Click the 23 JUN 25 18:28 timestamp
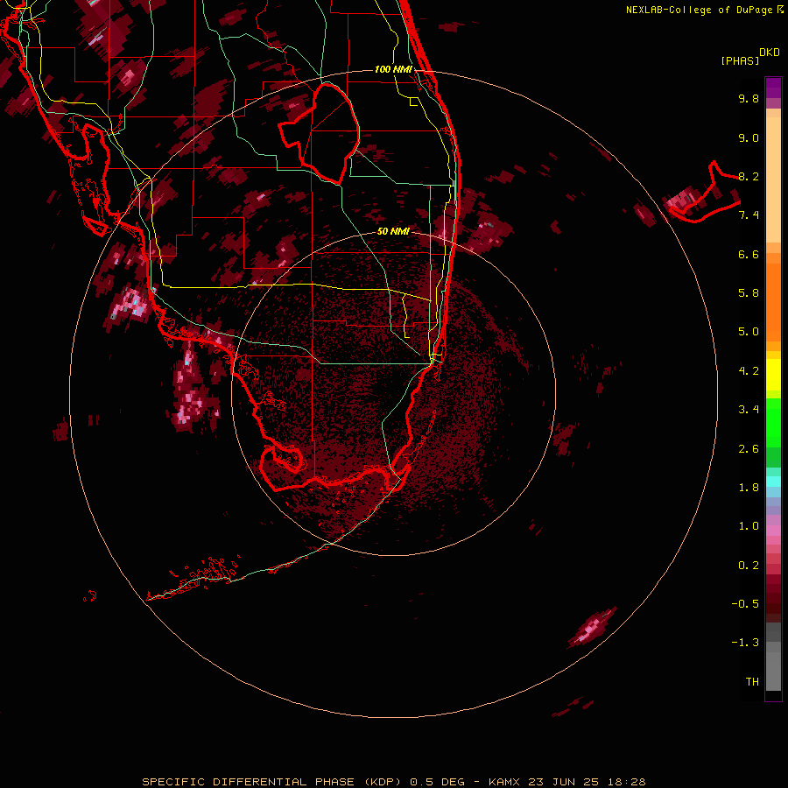Image resolution: width=788 pixels, height=788 pixels. tap(587, 782)
